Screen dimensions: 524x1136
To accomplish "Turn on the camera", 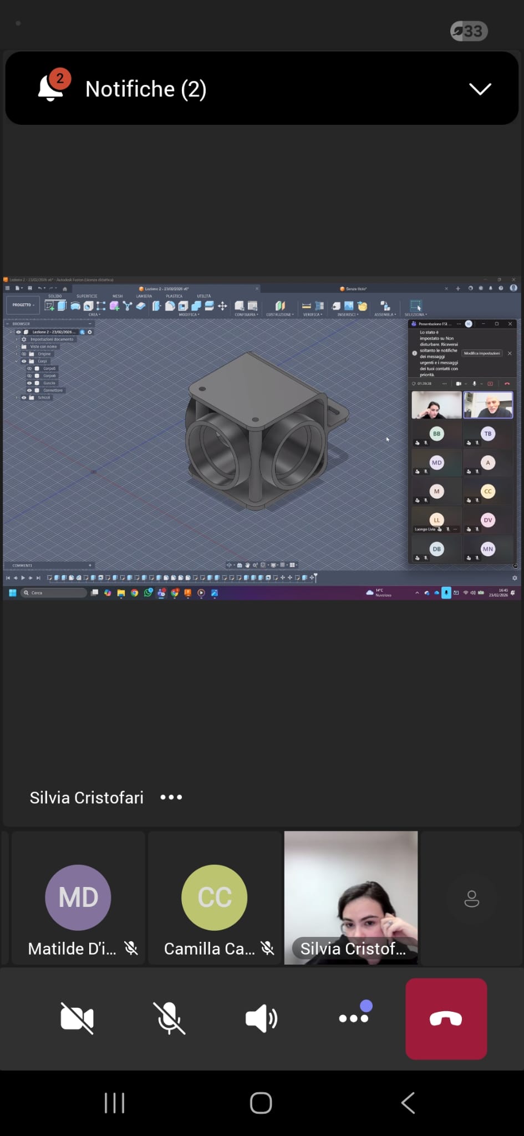I will pos(77,1018).
